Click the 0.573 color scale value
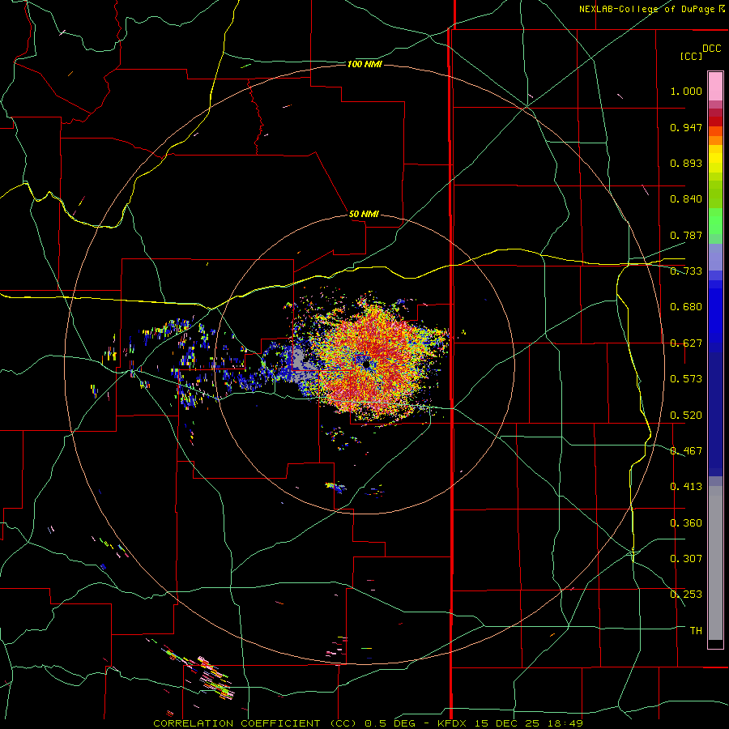Viewport: 729px width, 729px height. click(686, 379)
